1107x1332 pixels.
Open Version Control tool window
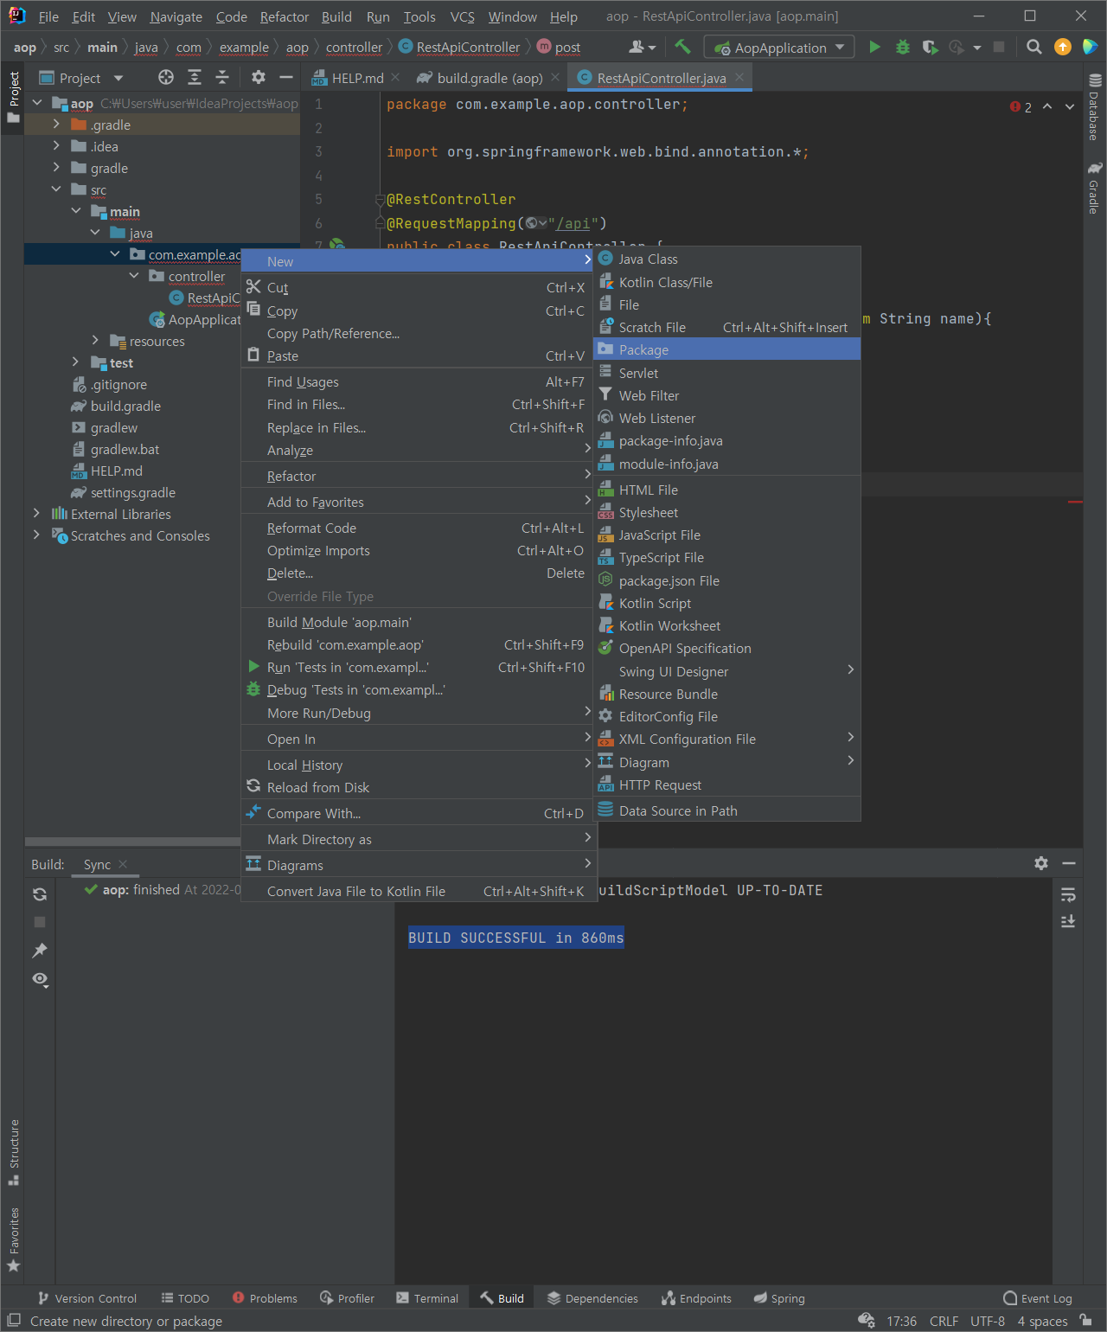86,1298
